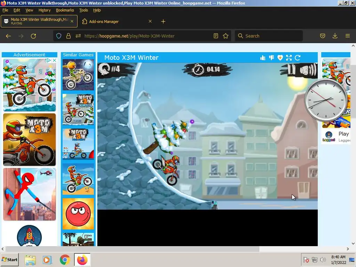Open the Tools menu
Viewport: 356px width, 267px height.
tap(83, 10)
